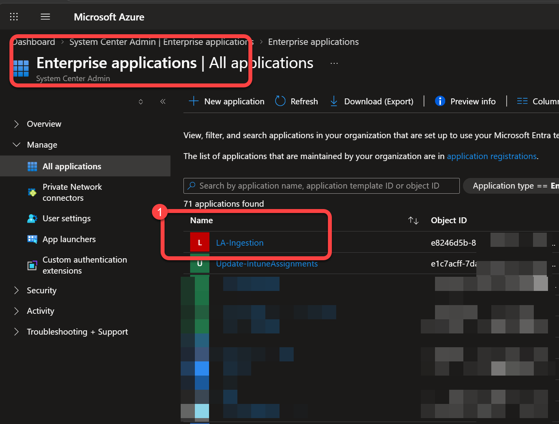
Task: Edit the Application type filter pill
Action: (x=511, y=186)
